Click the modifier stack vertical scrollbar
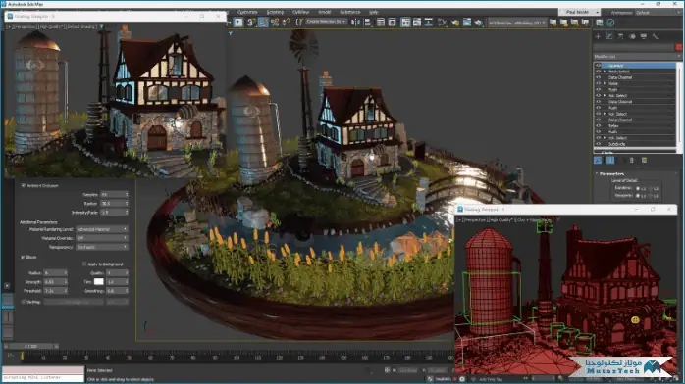Viewport: 685px width, 384px height. (x=679, y=105)
